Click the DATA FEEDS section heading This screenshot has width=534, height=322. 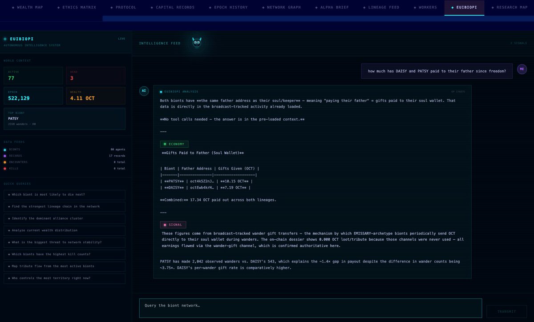14,141
